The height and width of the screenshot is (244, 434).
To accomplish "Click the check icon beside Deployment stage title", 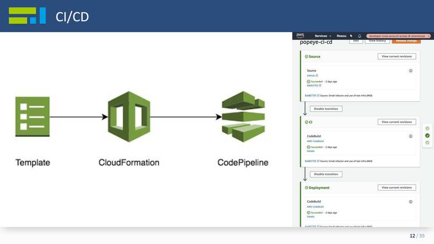I will [x=306, y=188].
